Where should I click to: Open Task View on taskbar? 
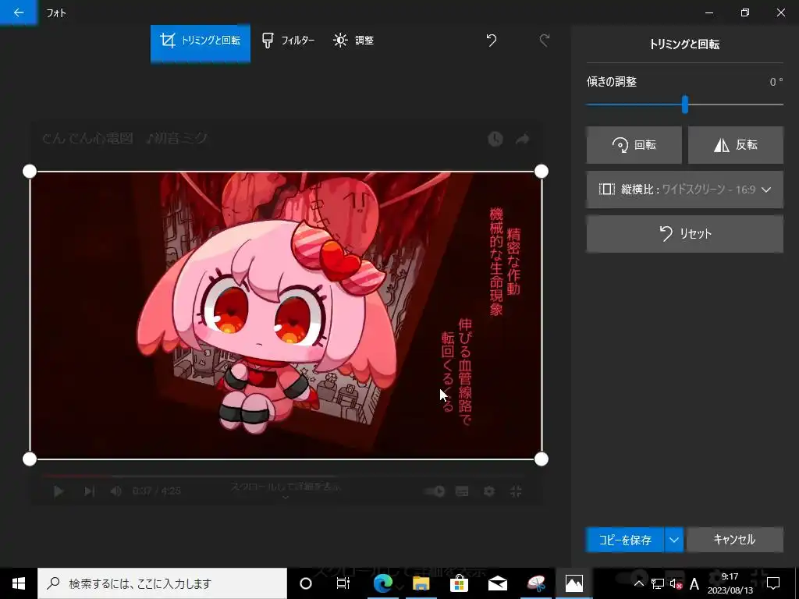(x=343, y=583)
